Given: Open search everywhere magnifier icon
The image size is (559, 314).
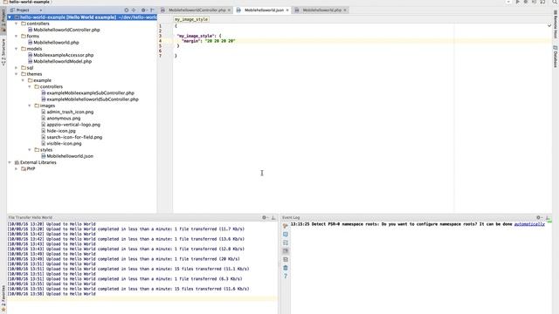Looking at the screenshot, I should [555, 2].
